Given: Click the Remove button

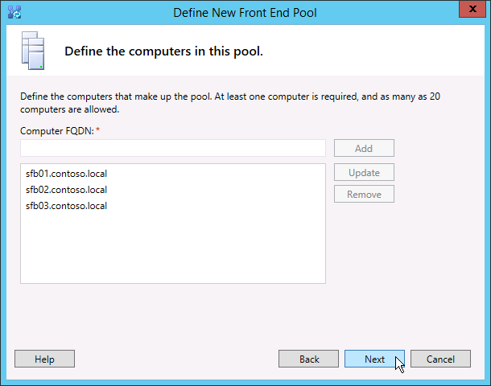Looking at the screenshot, I should coord(364,195).
